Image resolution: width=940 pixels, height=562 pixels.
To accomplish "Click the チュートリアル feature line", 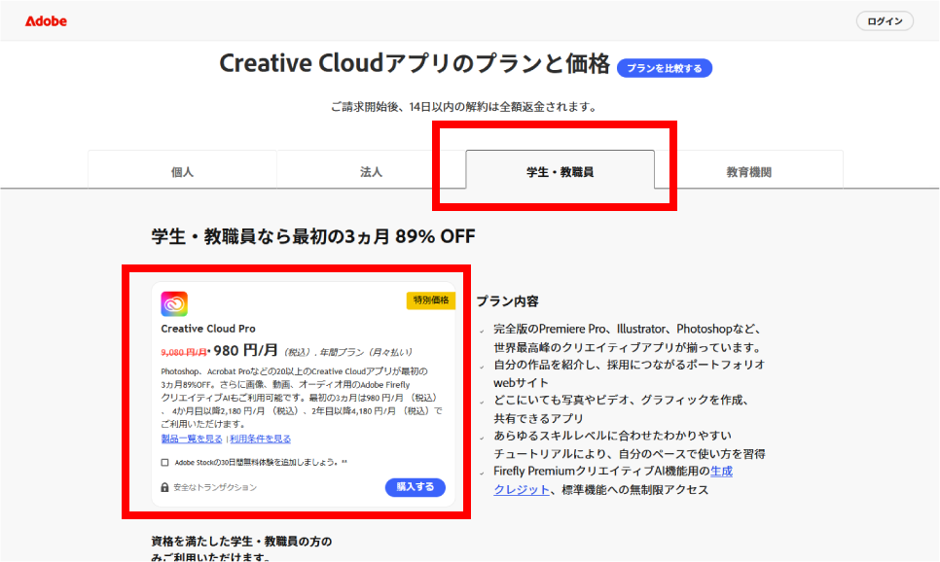I will pos(630,444).
